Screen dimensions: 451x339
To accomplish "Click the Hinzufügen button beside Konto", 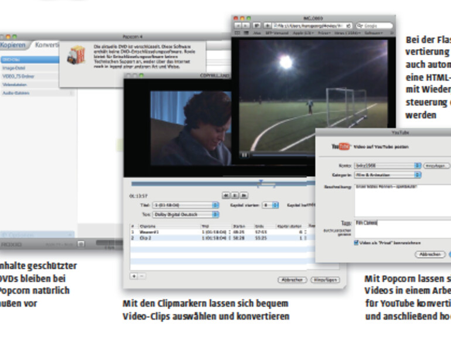I will (436, 165).
